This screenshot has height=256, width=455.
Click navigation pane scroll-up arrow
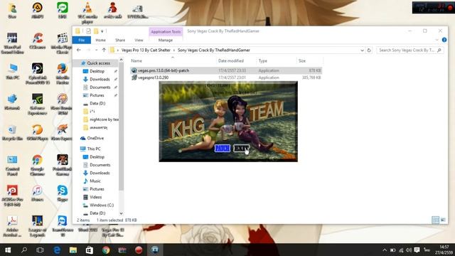(x=122, y=60)
